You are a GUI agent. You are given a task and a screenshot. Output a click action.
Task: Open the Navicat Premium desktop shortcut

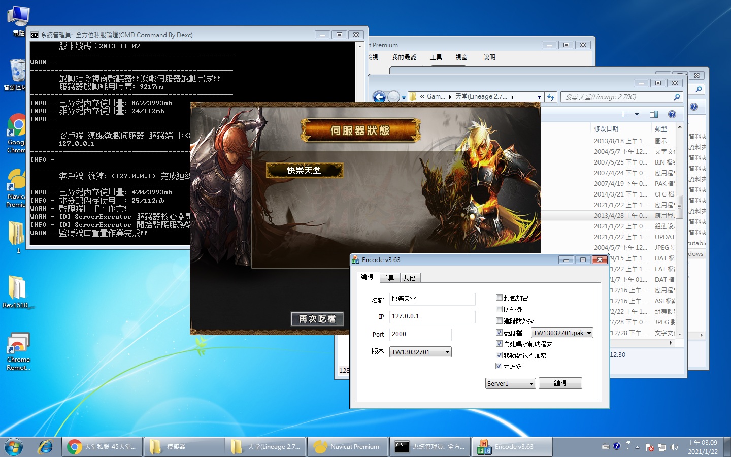pos(17,188)
